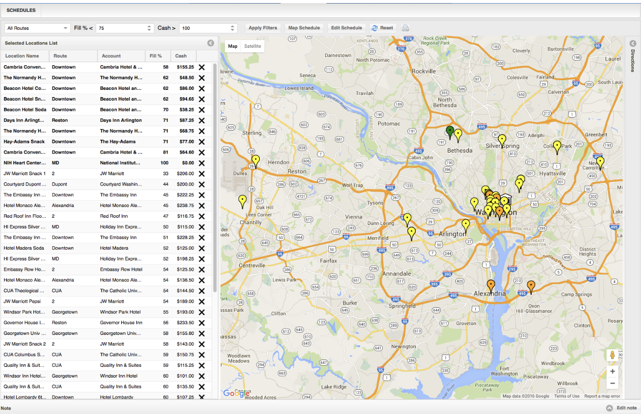Screen dimensions: 641x414
Task: Click the Edit note button
Action: coord(622,408)
